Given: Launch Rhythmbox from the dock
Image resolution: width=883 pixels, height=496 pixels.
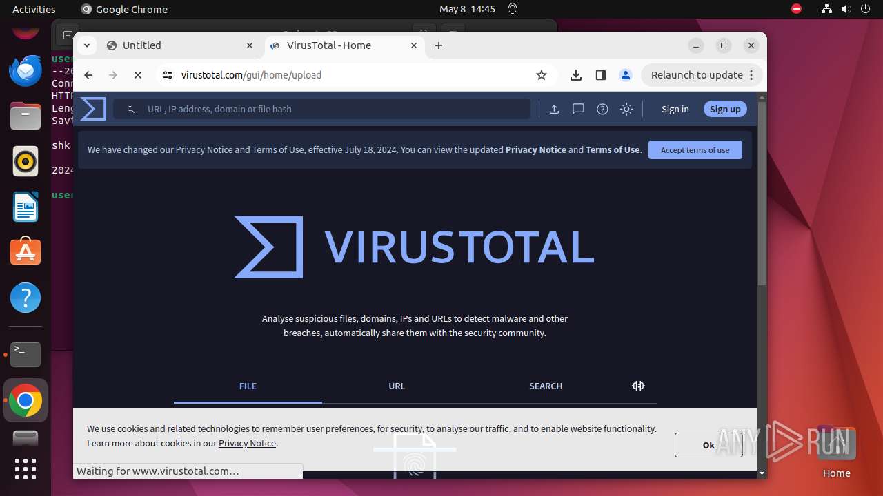Looking at the screenshot, I should (x=26, y=161).
